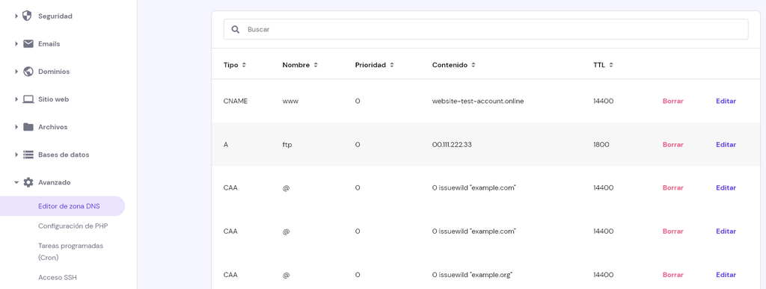Select the Emails menu label
The height and width of the screenshot is (289, 766).
49,44
